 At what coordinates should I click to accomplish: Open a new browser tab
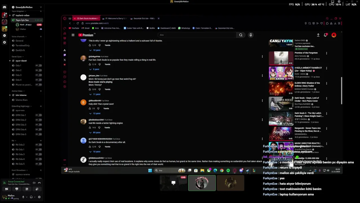coord(158,18)
